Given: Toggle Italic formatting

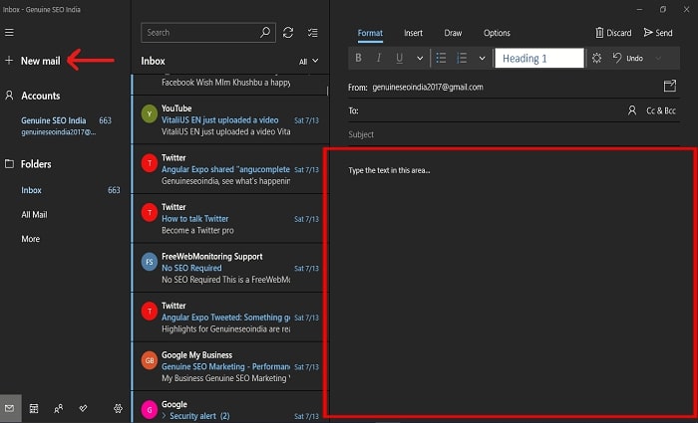Looking at the screenshot, I should tap(379, 58).
